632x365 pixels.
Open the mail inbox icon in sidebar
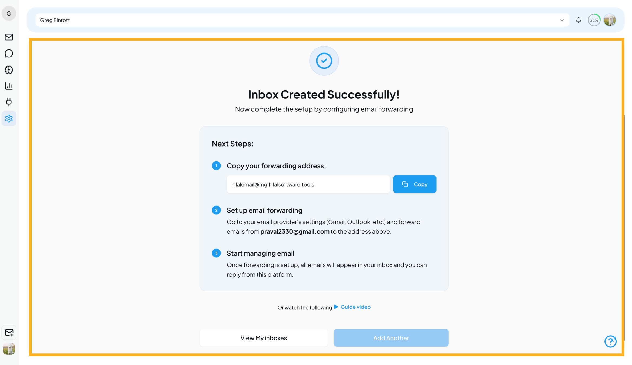coord(9,37)
